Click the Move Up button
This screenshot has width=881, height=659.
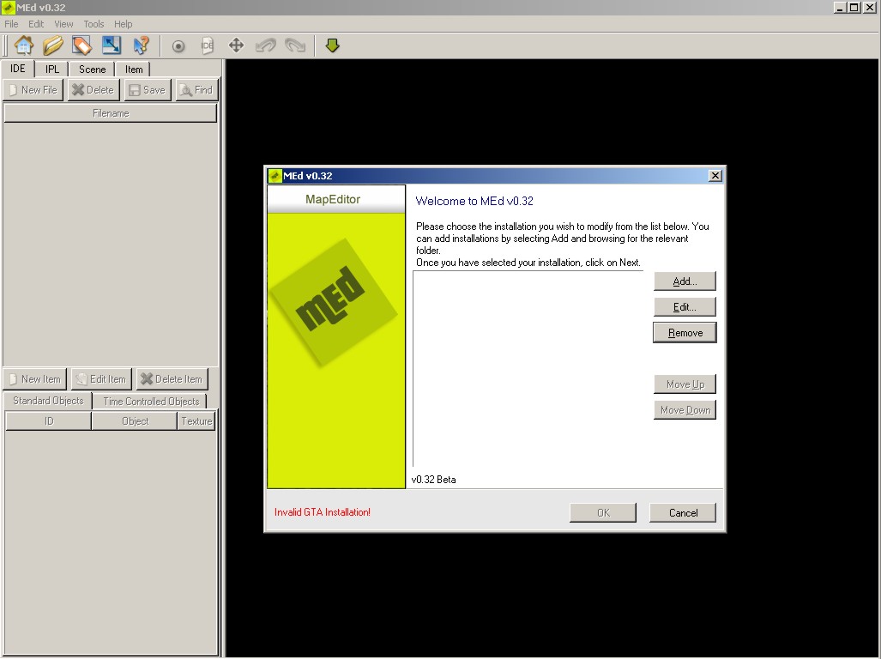[x=685, y=384]
